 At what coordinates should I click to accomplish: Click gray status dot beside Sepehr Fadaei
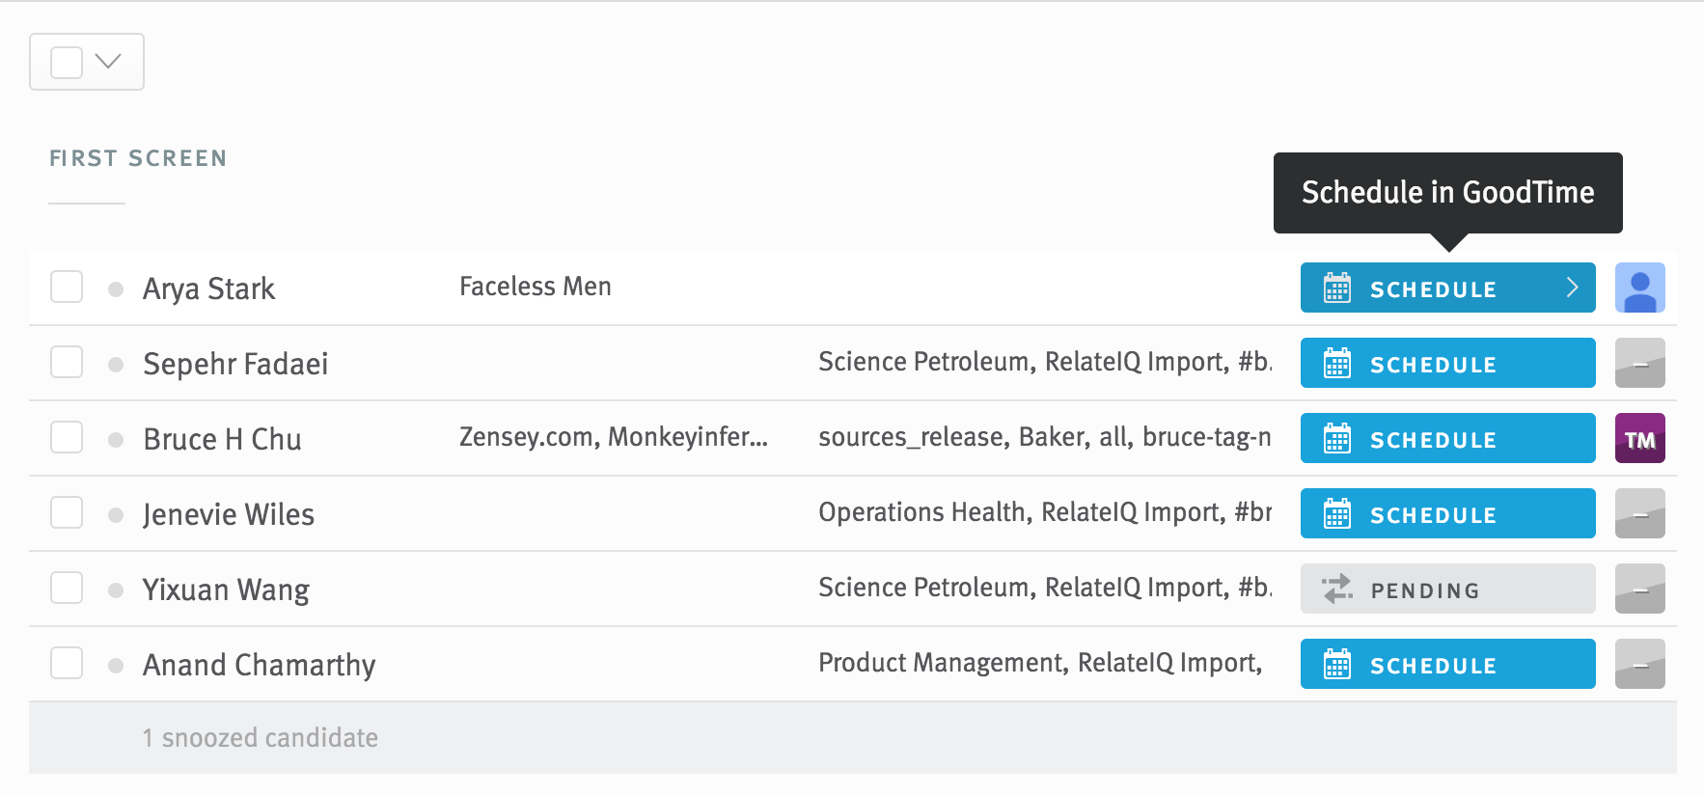116,365
